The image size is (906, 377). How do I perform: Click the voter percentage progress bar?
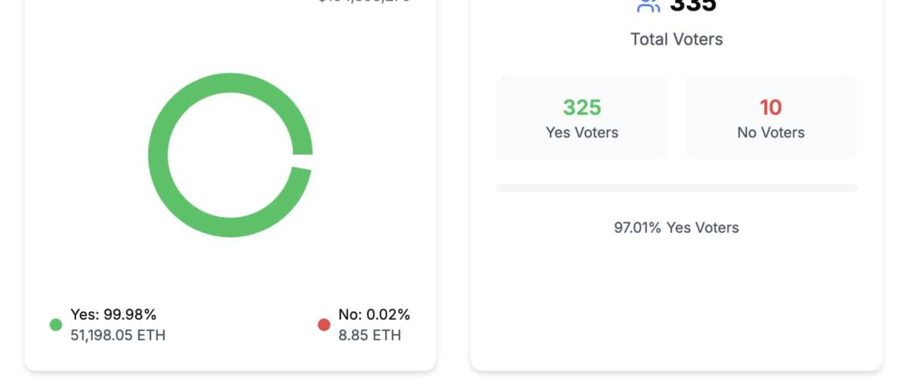(x=676, y=188)
